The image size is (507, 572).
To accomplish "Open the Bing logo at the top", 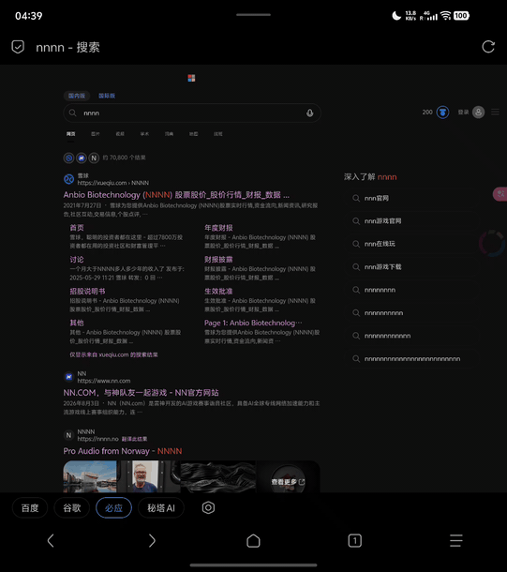I will click(191, 78).
